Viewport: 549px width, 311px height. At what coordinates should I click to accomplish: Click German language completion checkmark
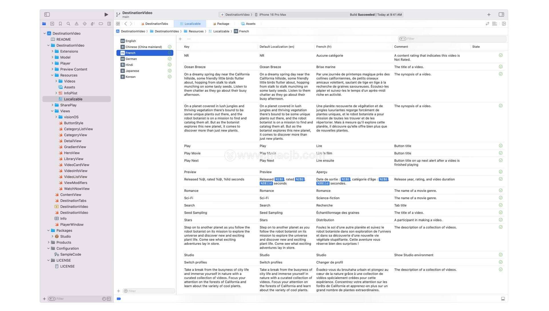[170, 59]
